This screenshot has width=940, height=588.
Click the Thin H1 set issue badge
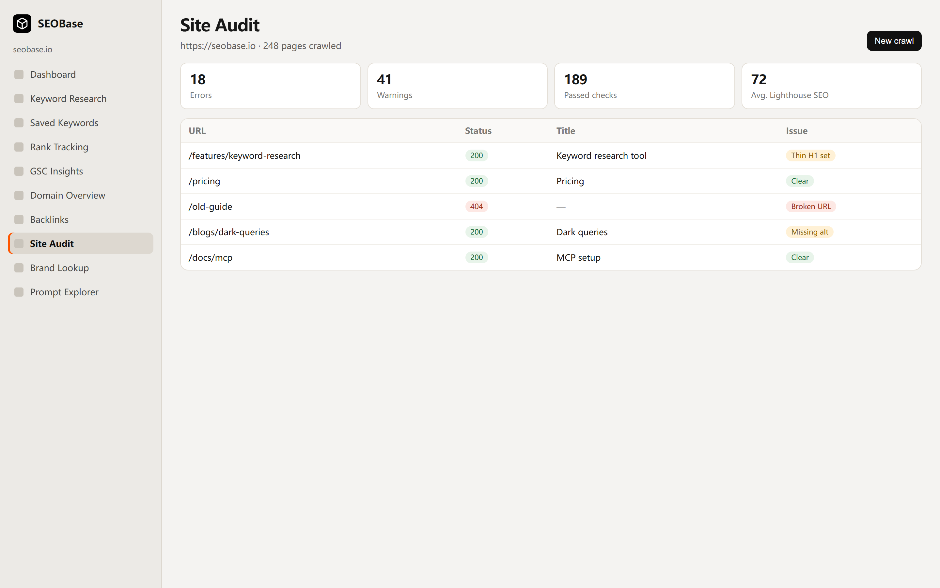[810, 155]
